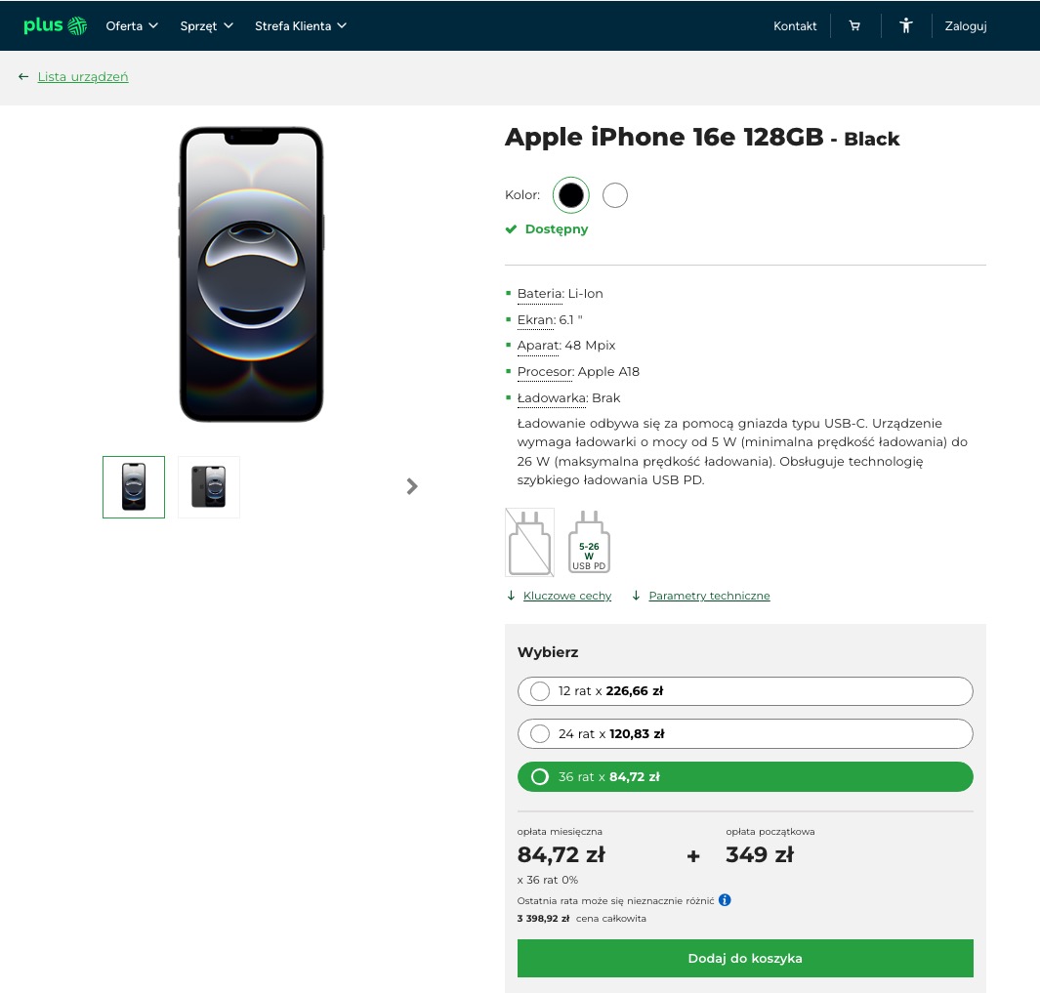1040x993 pixels.
Task: Select second thumbnail showing phone back
Action: tap(208, 487)
